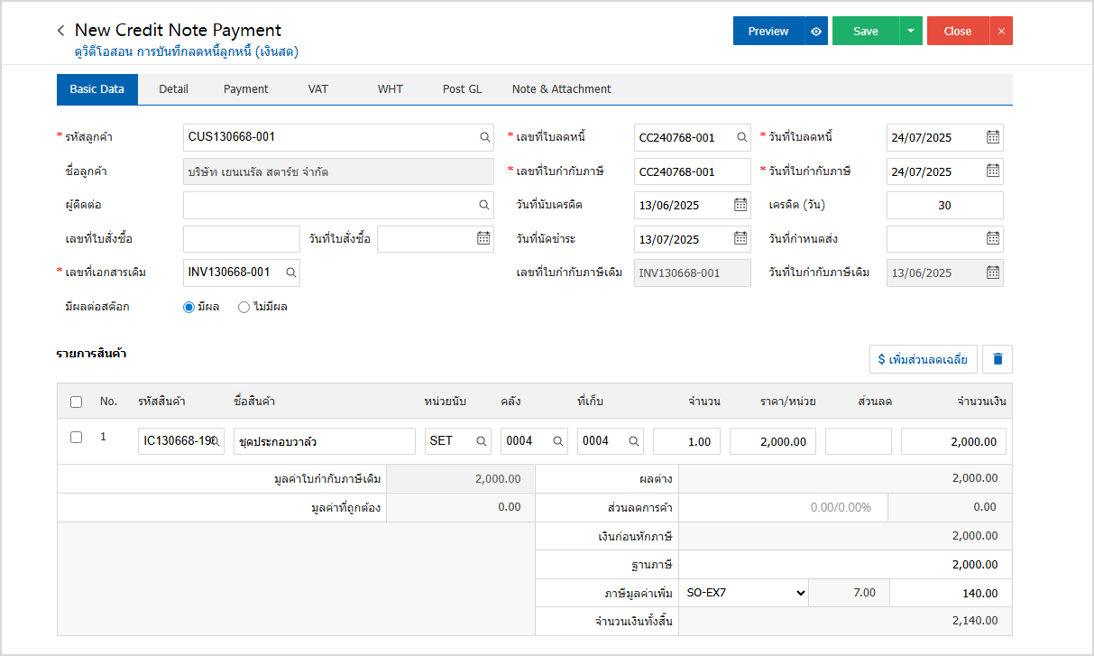Click the back arrow beside New Credit Note Payment
Image resolution: width=1094 pixels, height=656 pixels.
click(60, 31)
